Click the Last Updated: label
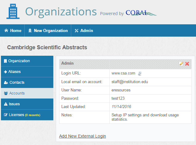This screenshot has width=196, height=145. click(73, 107)
